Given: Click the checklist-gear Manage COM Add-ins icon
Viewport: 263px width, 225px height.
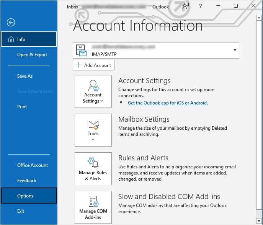Looking at the screenshot, I should (93, 202).
